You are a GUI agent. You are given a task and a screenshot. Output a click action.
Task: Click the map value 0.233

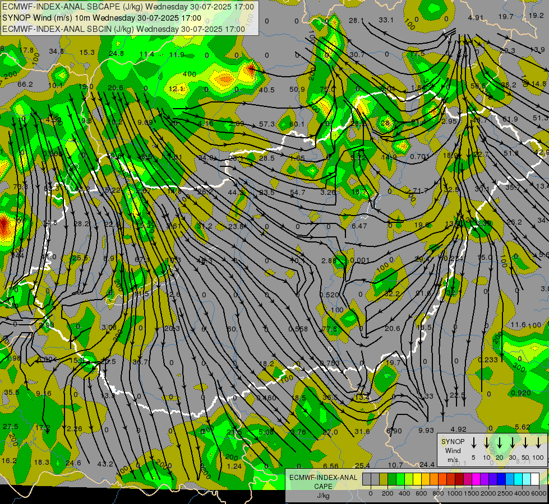click(488, 360)
